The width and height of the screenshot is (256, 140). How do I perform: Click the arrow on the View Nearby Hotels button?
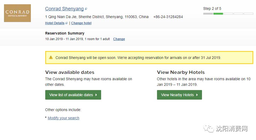pos(197,95)
